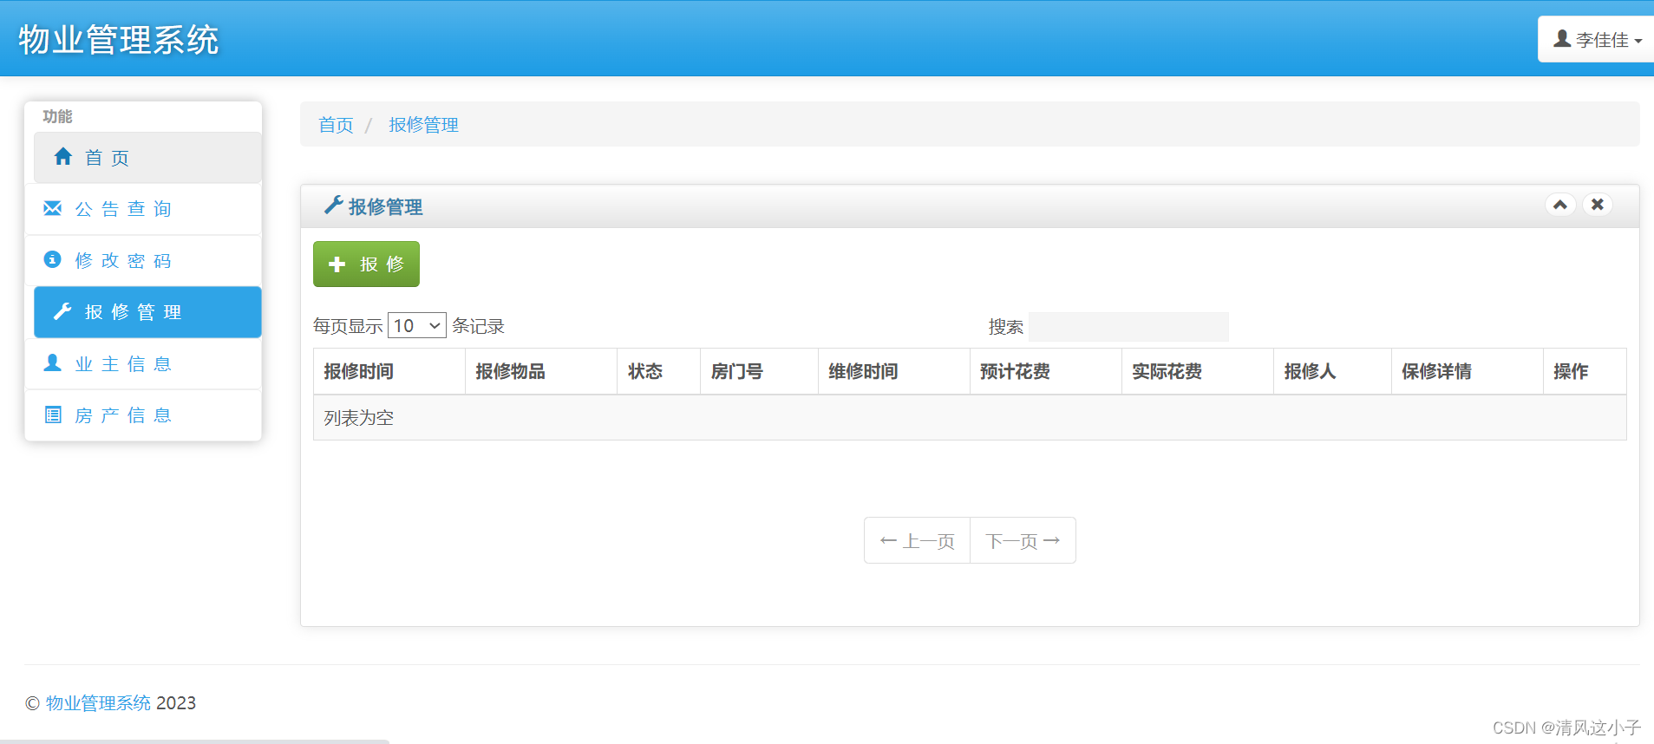The width and height of the screenshot is (1654, 744).
Task: Click the 功能 sidebar heading
Action: (57, 116)
